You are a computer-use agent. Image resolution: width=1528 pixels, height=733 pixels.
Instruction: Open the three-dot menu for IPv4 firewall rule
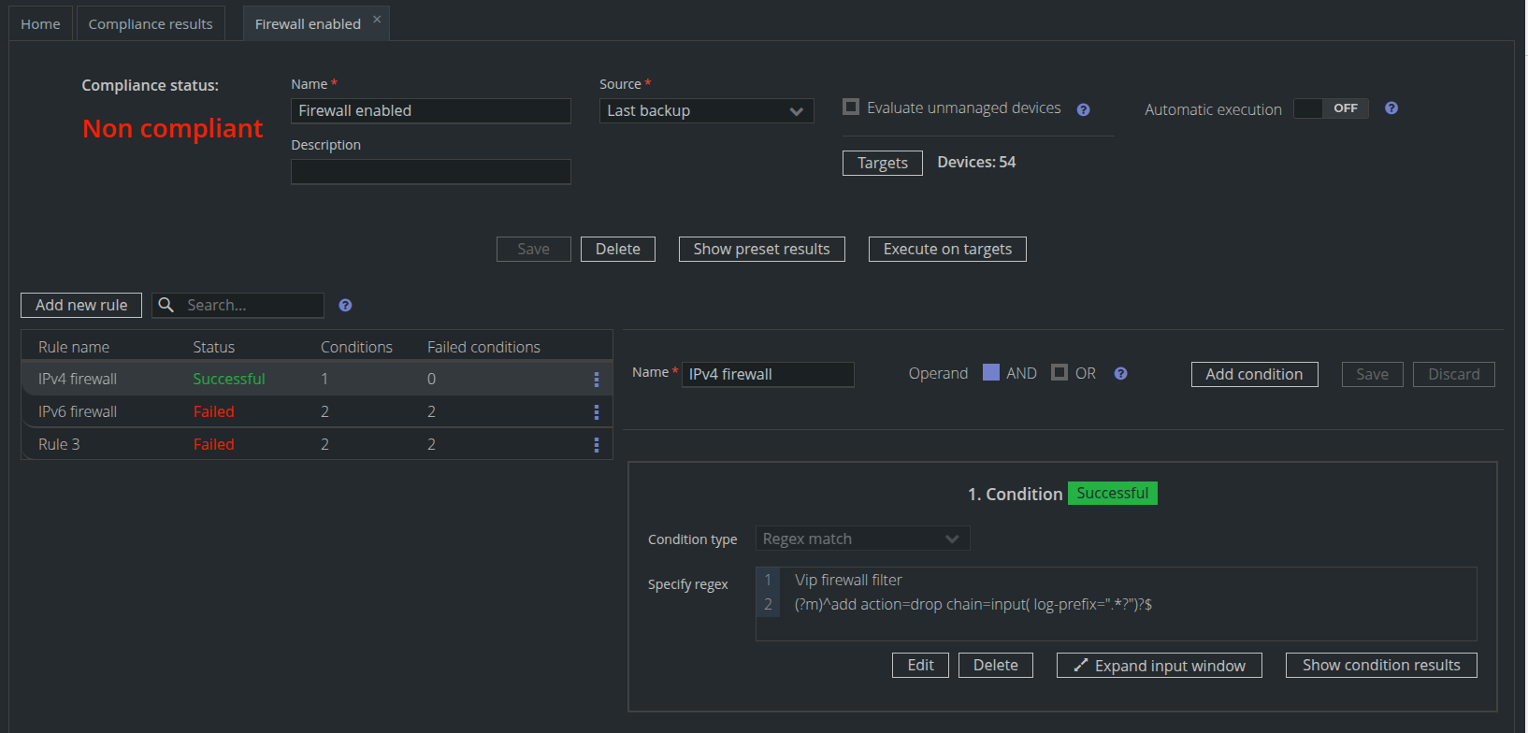pyautogui.click(x=596, y=380)
